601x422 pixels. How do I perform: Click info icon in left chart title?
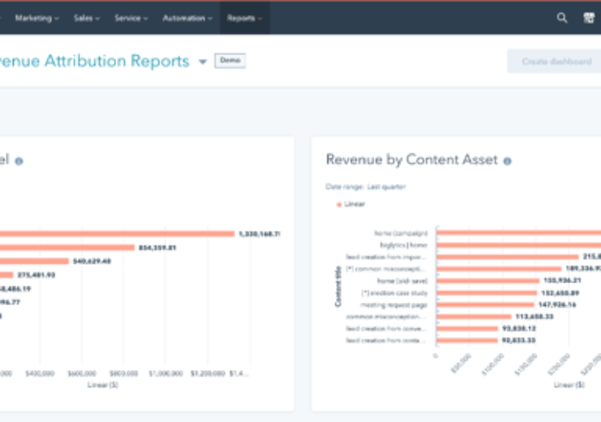click(19, 161)
